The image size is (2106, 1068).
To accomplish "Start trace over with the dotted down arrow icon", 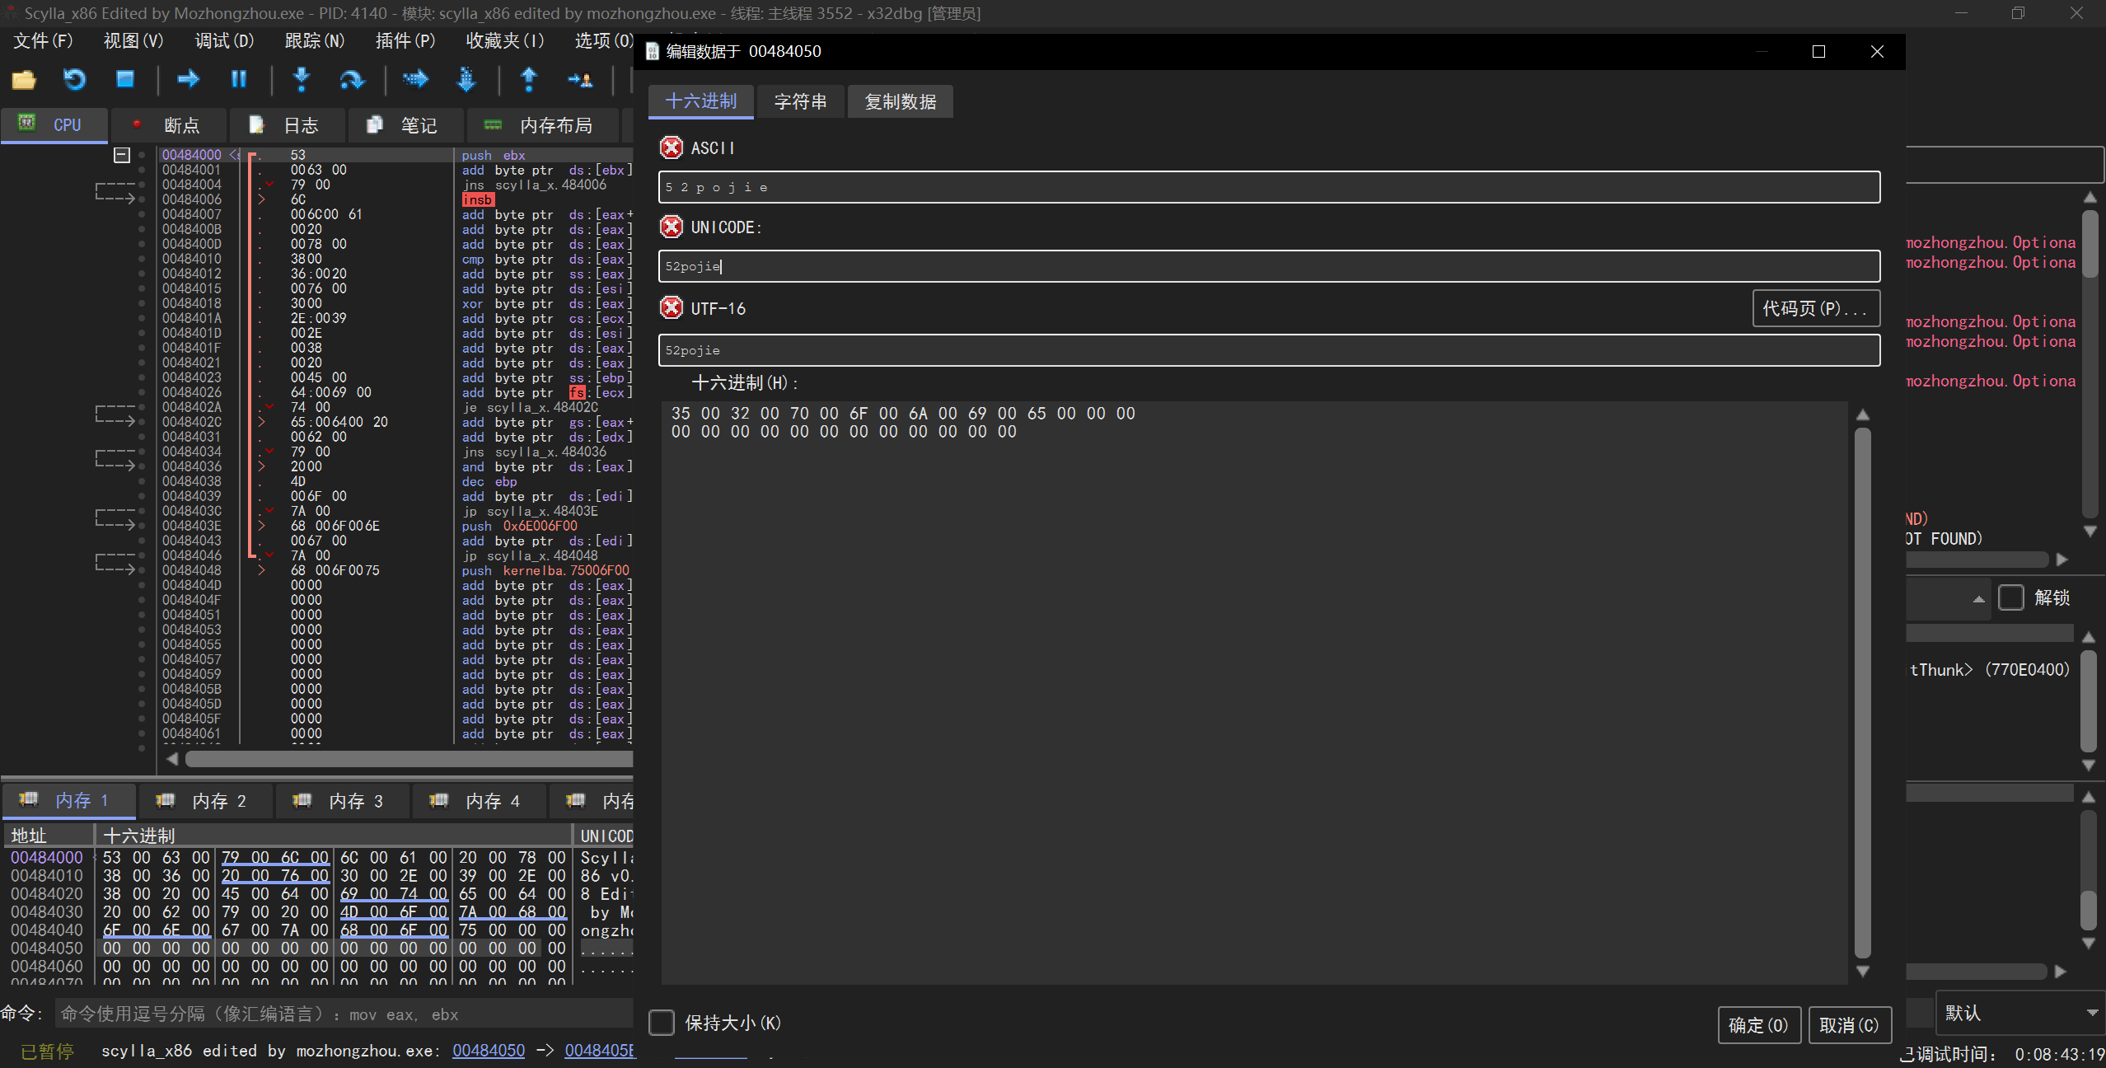I will 466,79.
